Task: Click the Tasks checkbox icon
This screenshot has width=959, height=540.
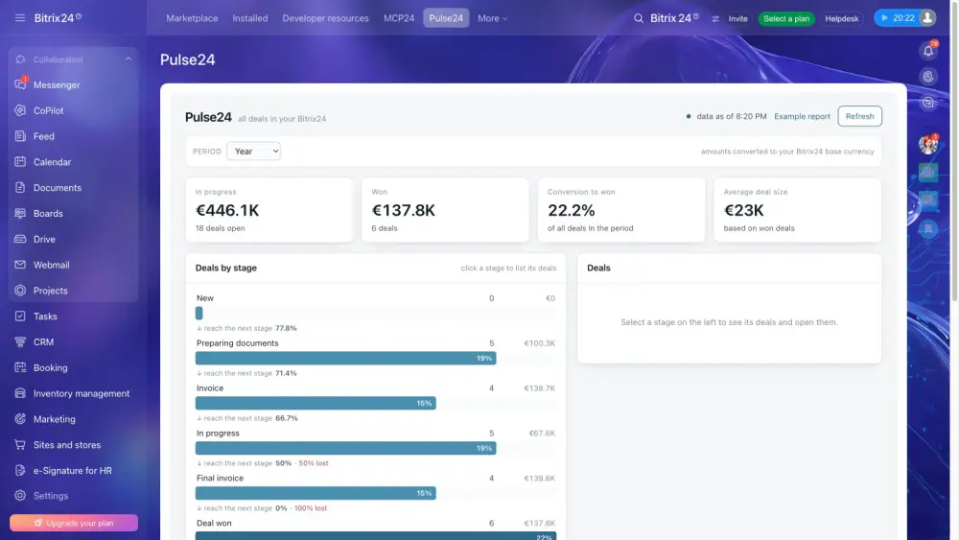Action: [x=20, y=316]
